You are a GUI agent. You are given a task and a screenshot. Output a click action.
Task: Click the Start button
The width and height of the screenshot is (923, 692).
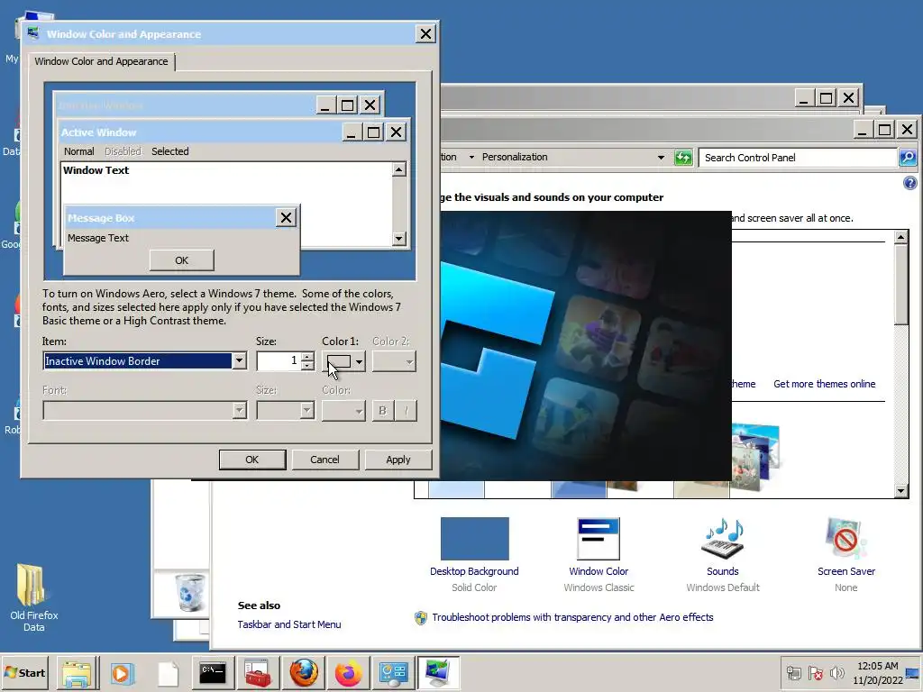[24, 672]
